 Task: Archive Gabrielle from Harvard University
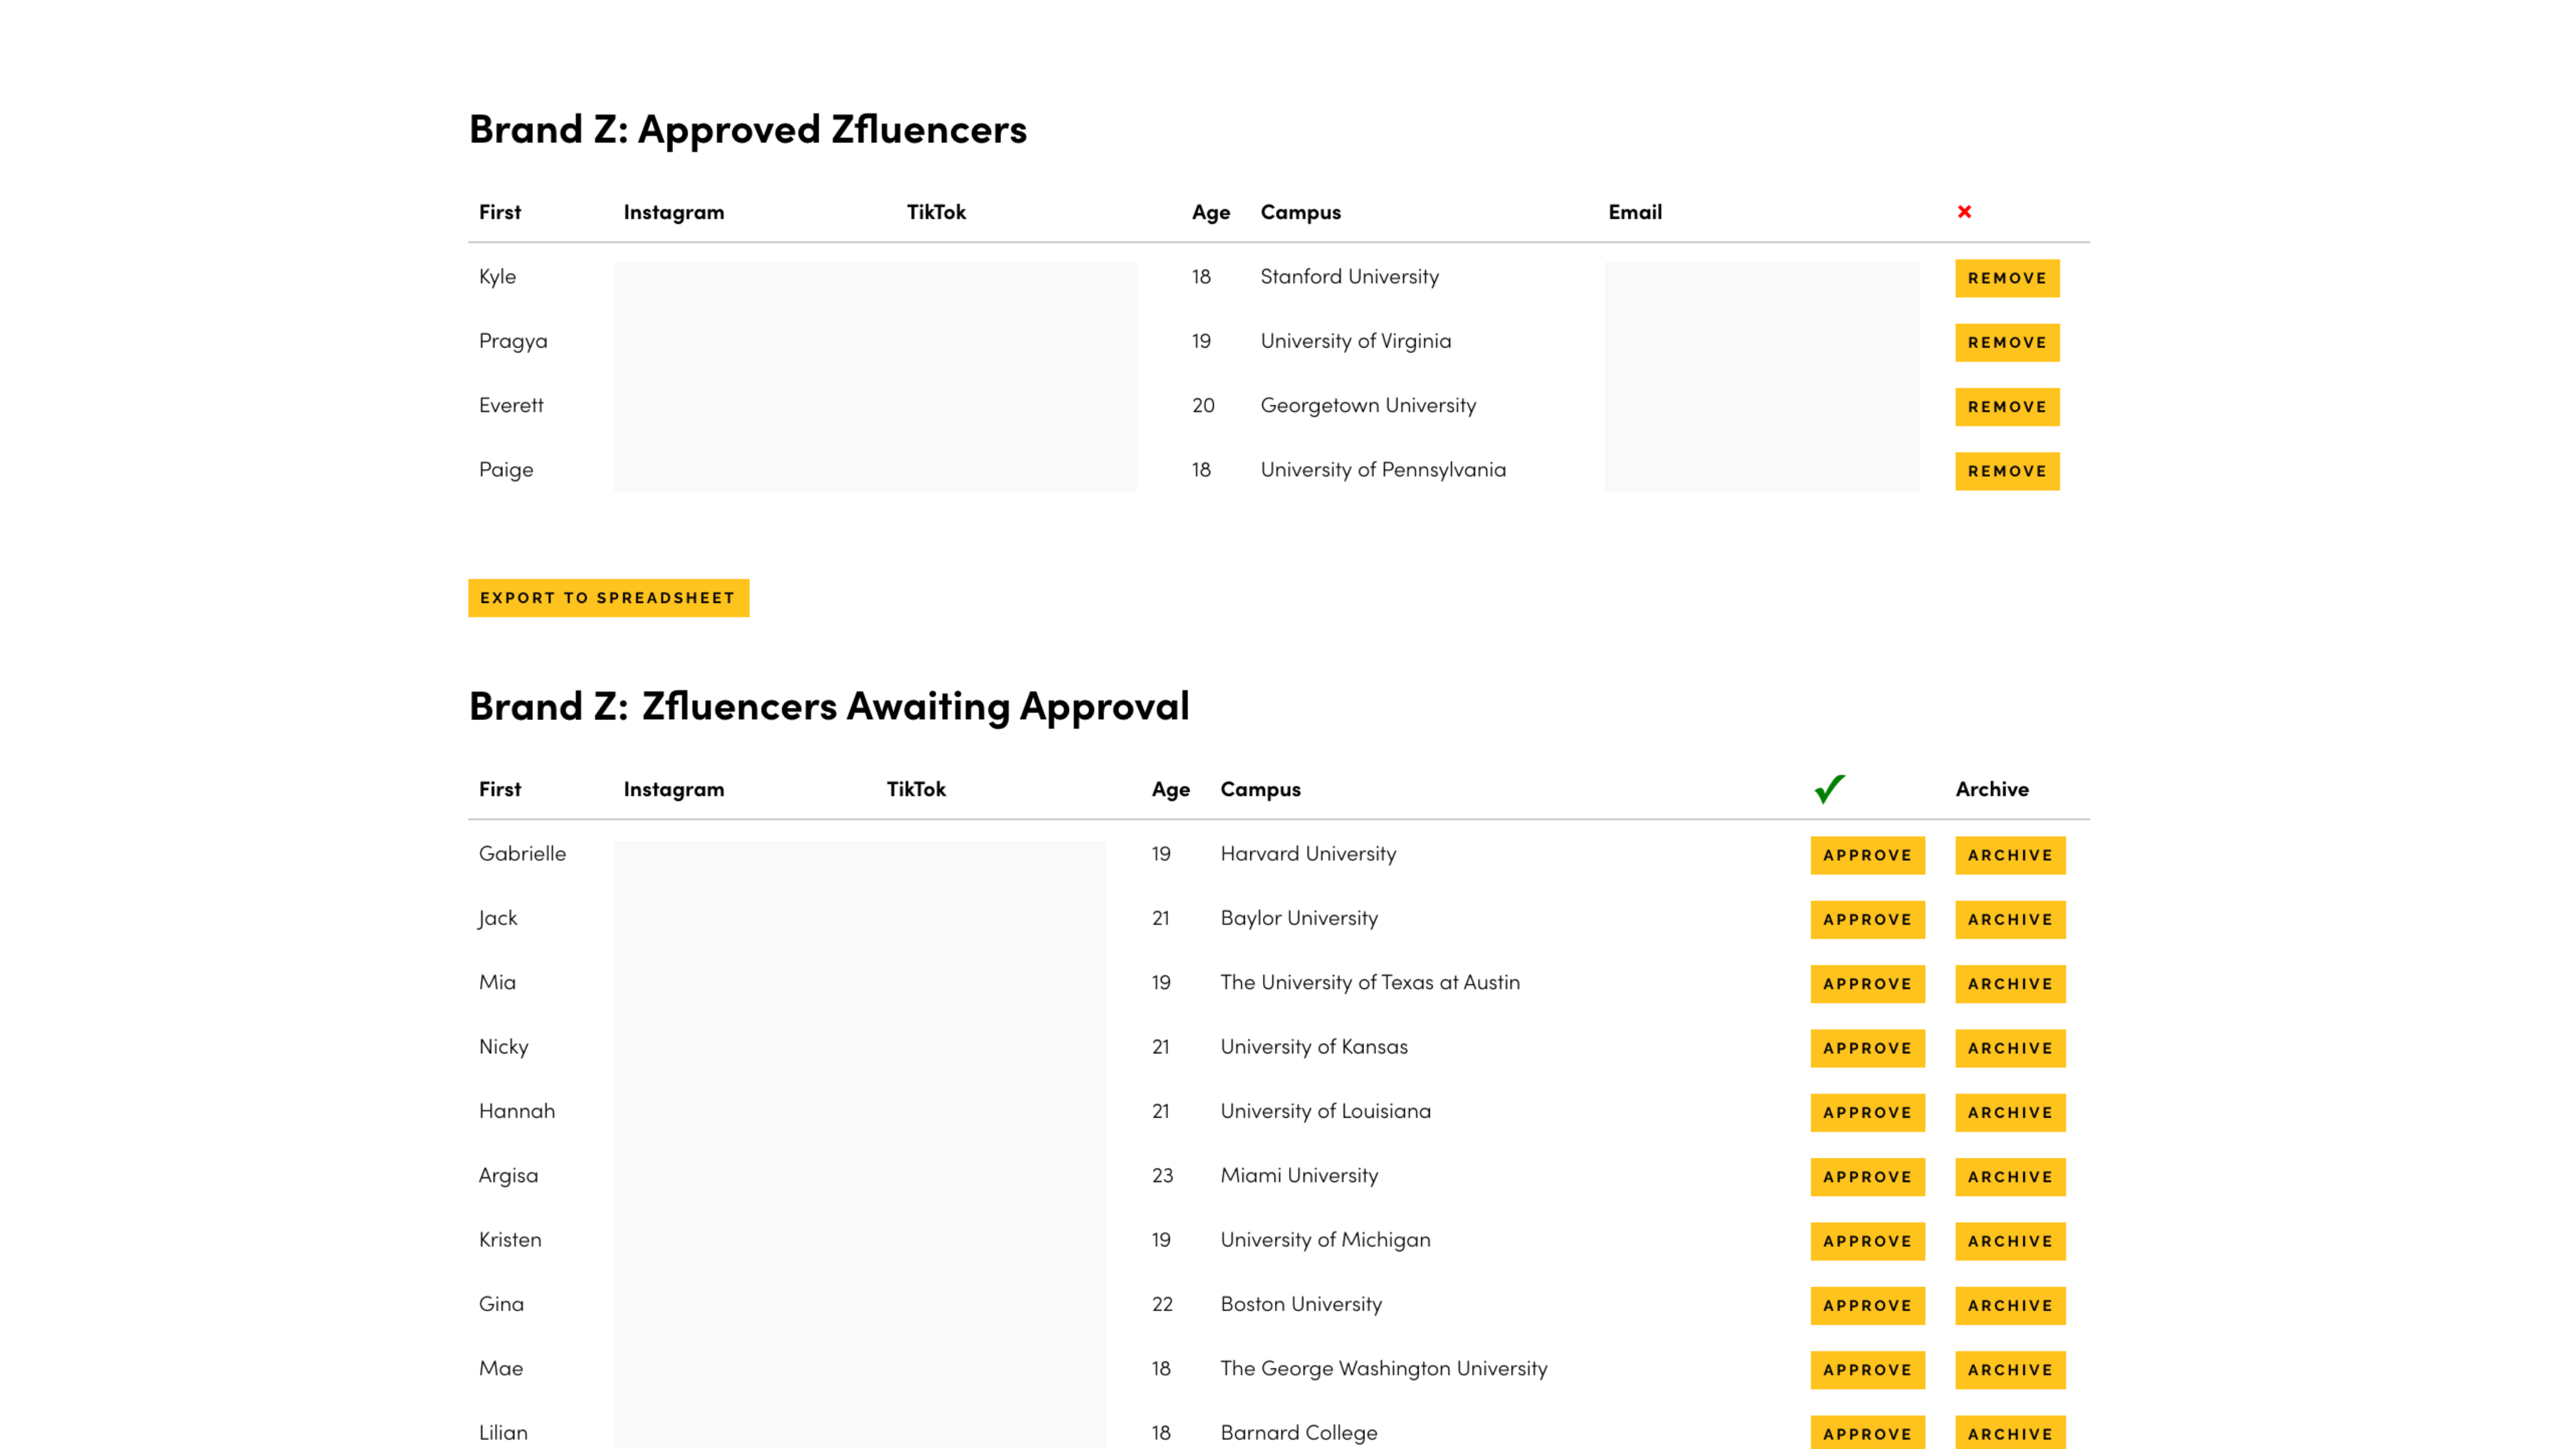[2010, 855]
